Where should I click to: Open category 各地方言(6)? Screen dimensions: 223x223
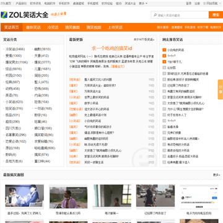(14, 161)
